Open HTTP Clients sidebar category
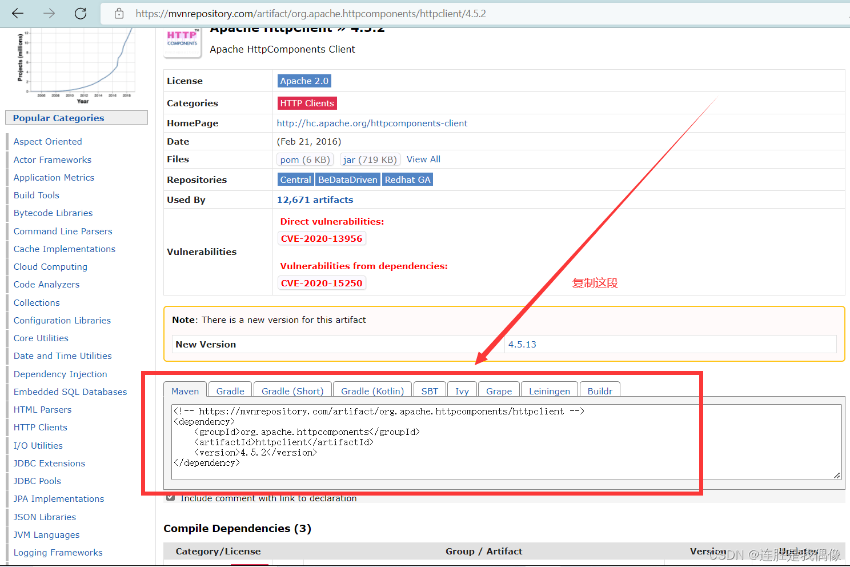850x567 pixels. pyautogui.click(x=41, y=428)
